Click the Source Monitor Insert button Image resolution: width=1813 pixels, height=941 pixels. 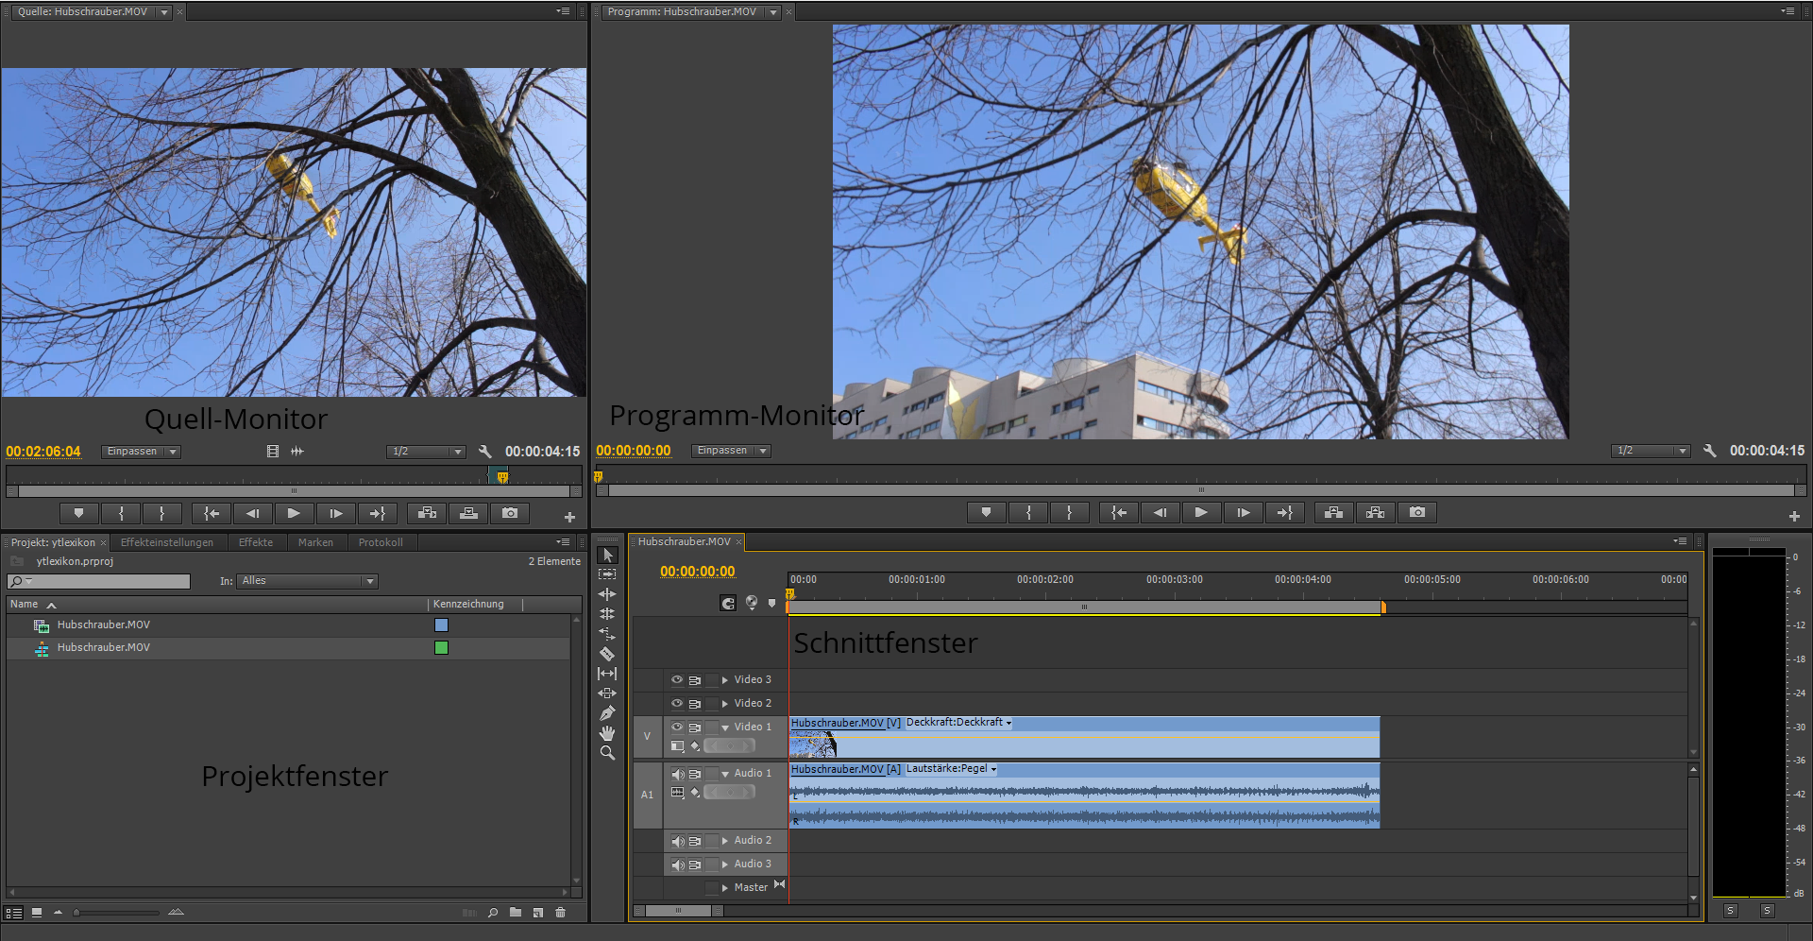(x=427, y=513)
